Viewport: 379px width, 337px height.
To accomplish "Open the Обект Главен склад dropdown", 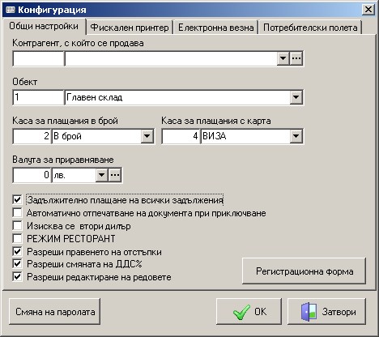I will (x=296, y=97).
